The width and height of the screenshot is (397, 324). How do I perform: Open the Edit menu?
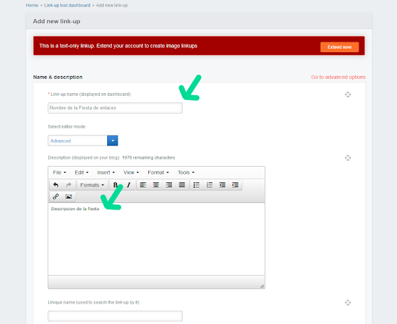[x=81, y=173]
